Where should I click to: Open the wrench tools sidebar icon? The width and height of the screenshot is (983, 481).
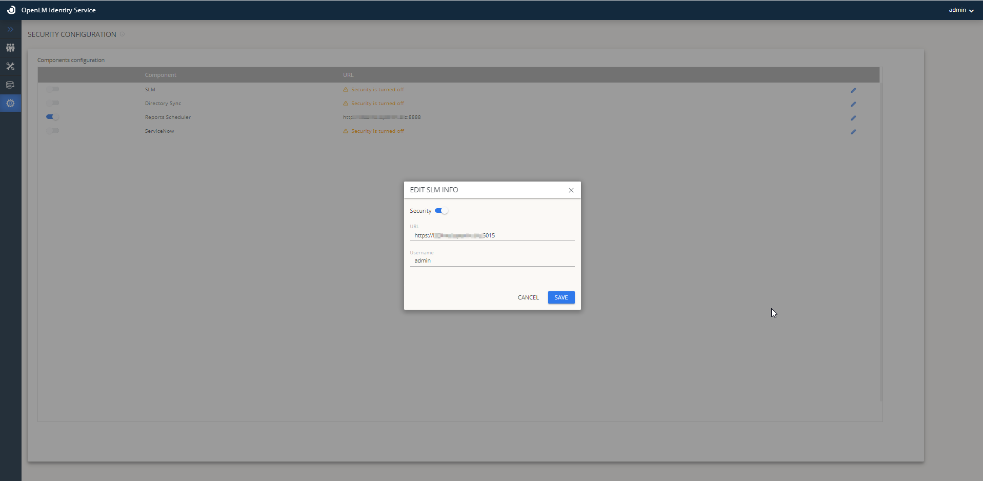(10, 66)
